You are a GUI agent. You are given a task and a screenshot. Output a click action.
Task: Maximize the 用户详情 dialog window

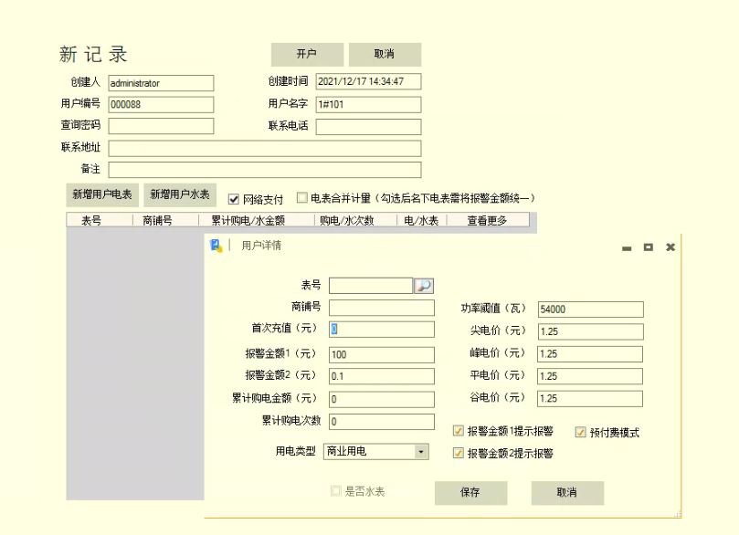648,247
